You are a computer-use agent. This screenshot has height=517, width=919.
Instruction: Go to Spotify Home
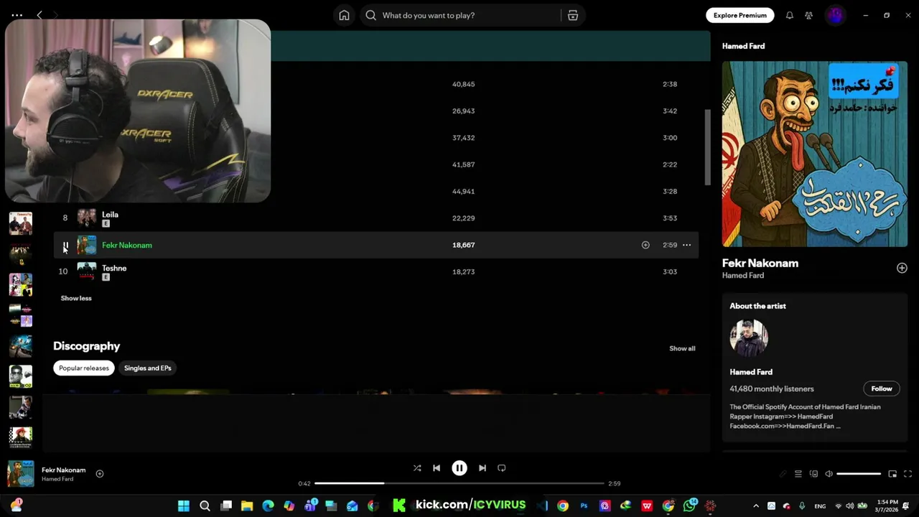coord(344,15)
